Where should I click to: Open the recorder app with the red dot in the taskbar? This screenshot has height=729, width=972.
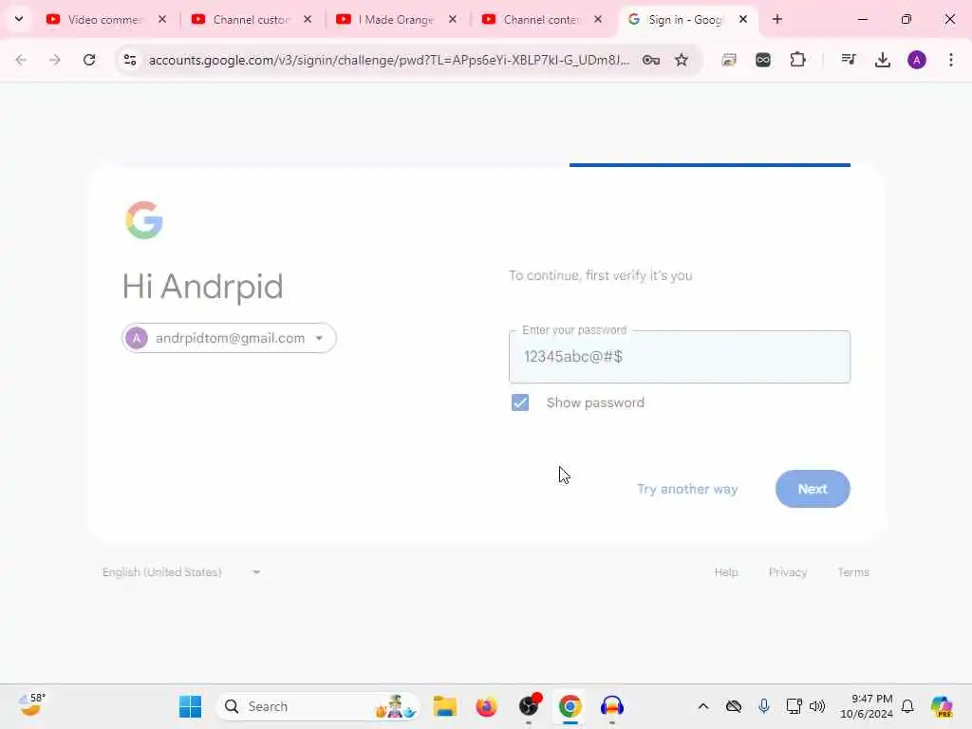529,705
